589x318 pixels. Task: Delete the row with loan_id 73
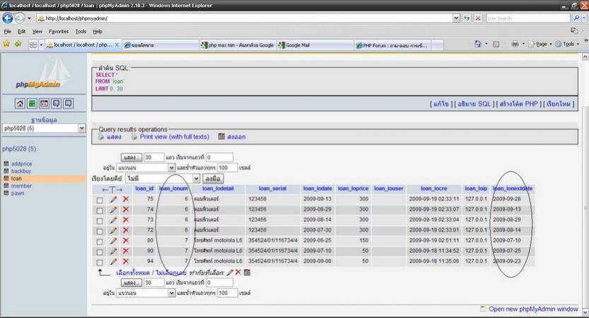[126, 220]
